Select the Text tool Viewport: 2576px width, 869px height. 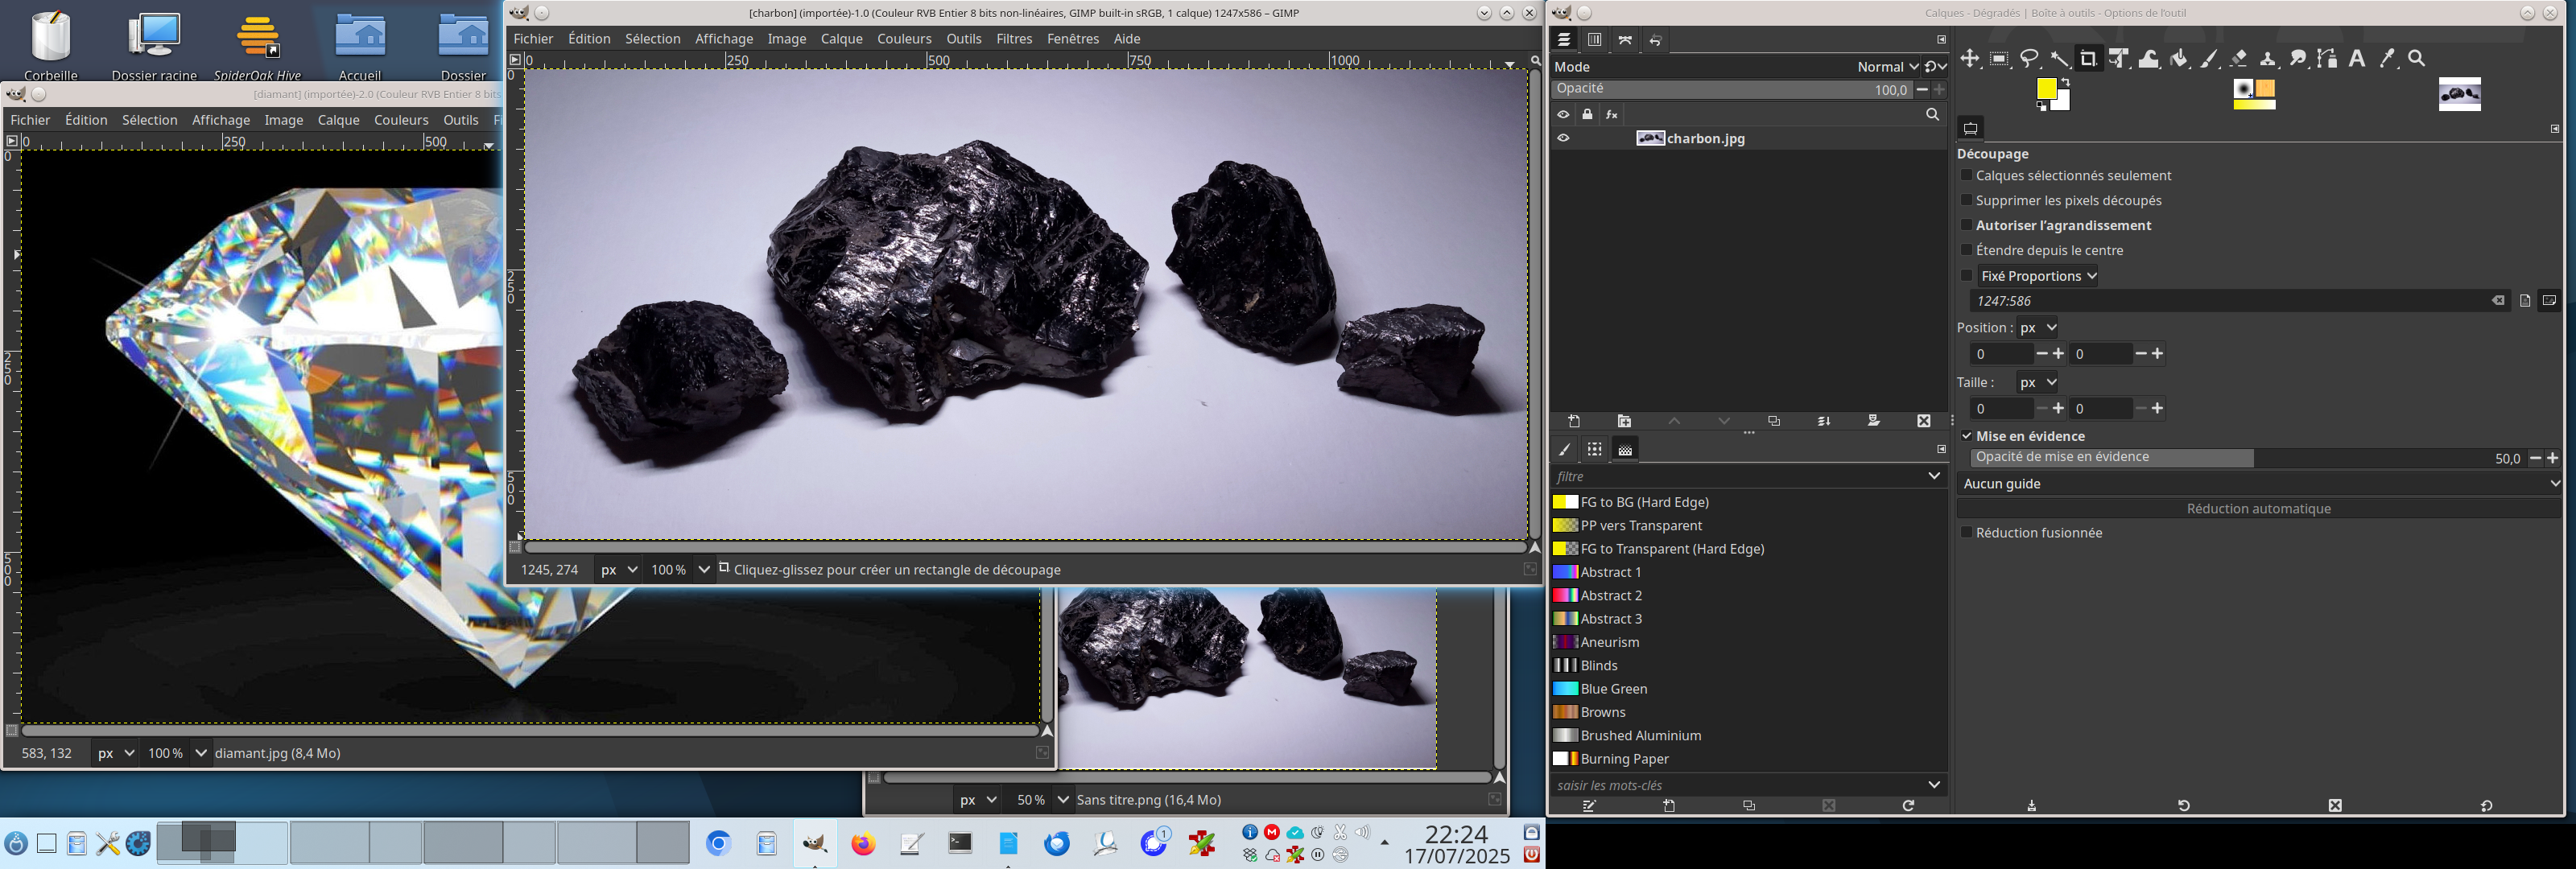2357,59
